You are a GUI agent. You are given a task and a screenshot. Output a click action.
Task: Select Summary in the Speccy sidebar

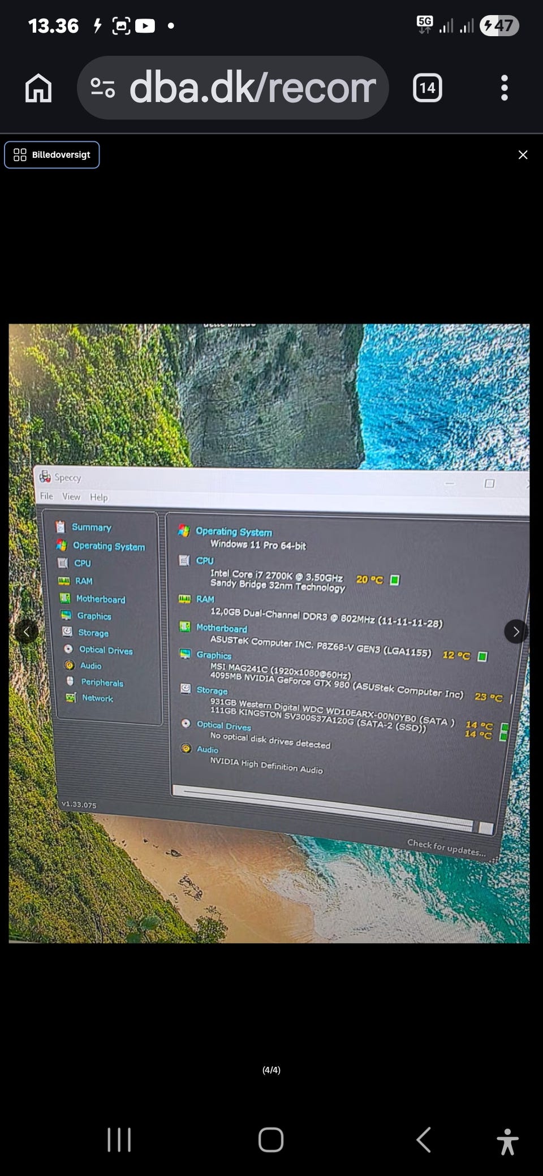click(x=91, y=528)
